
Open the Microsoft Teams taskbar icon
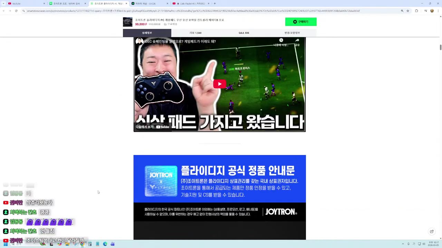coord(113,244)
